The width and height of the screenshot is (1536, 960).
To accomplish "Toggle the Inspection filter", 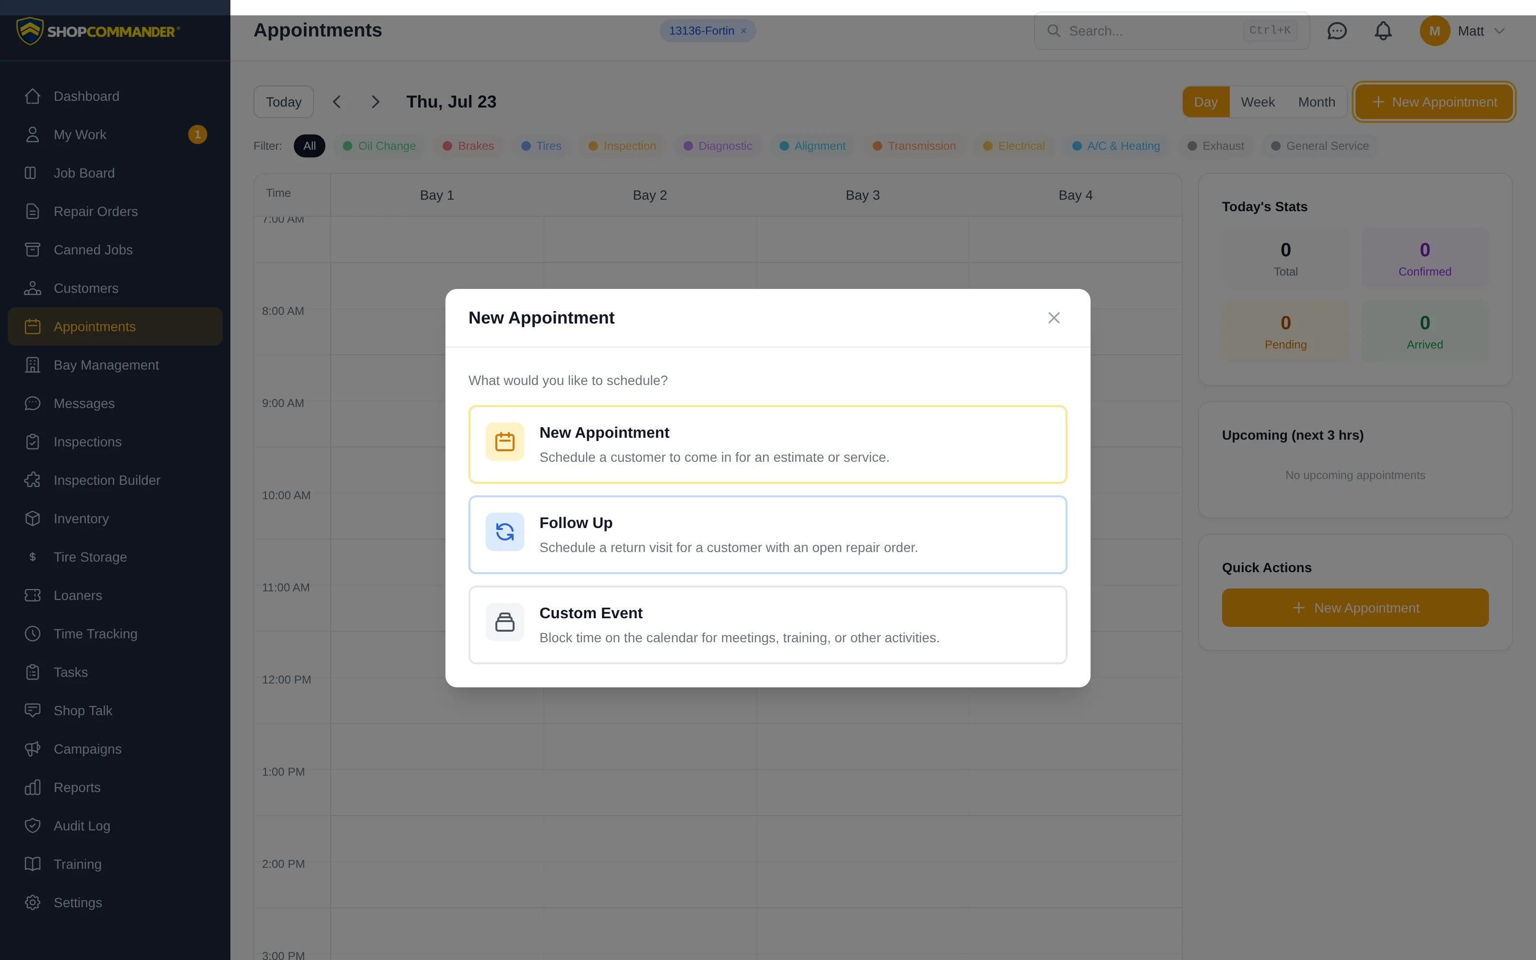I will tap(622, 146).
